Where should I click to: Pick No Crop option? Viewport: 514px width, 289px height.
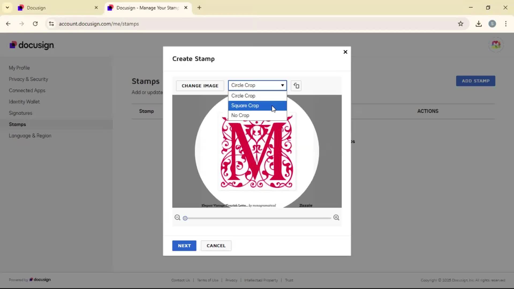click(257, 115)
